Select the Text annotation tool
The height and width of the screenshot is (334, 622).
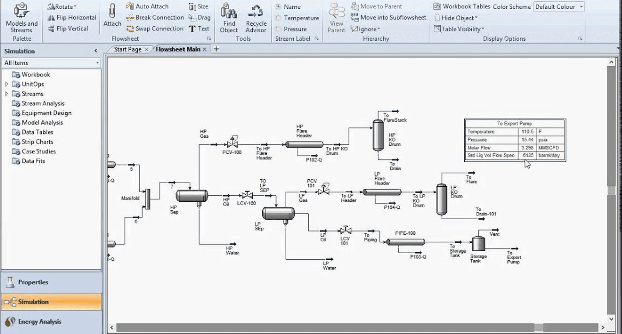click(199, 29)
